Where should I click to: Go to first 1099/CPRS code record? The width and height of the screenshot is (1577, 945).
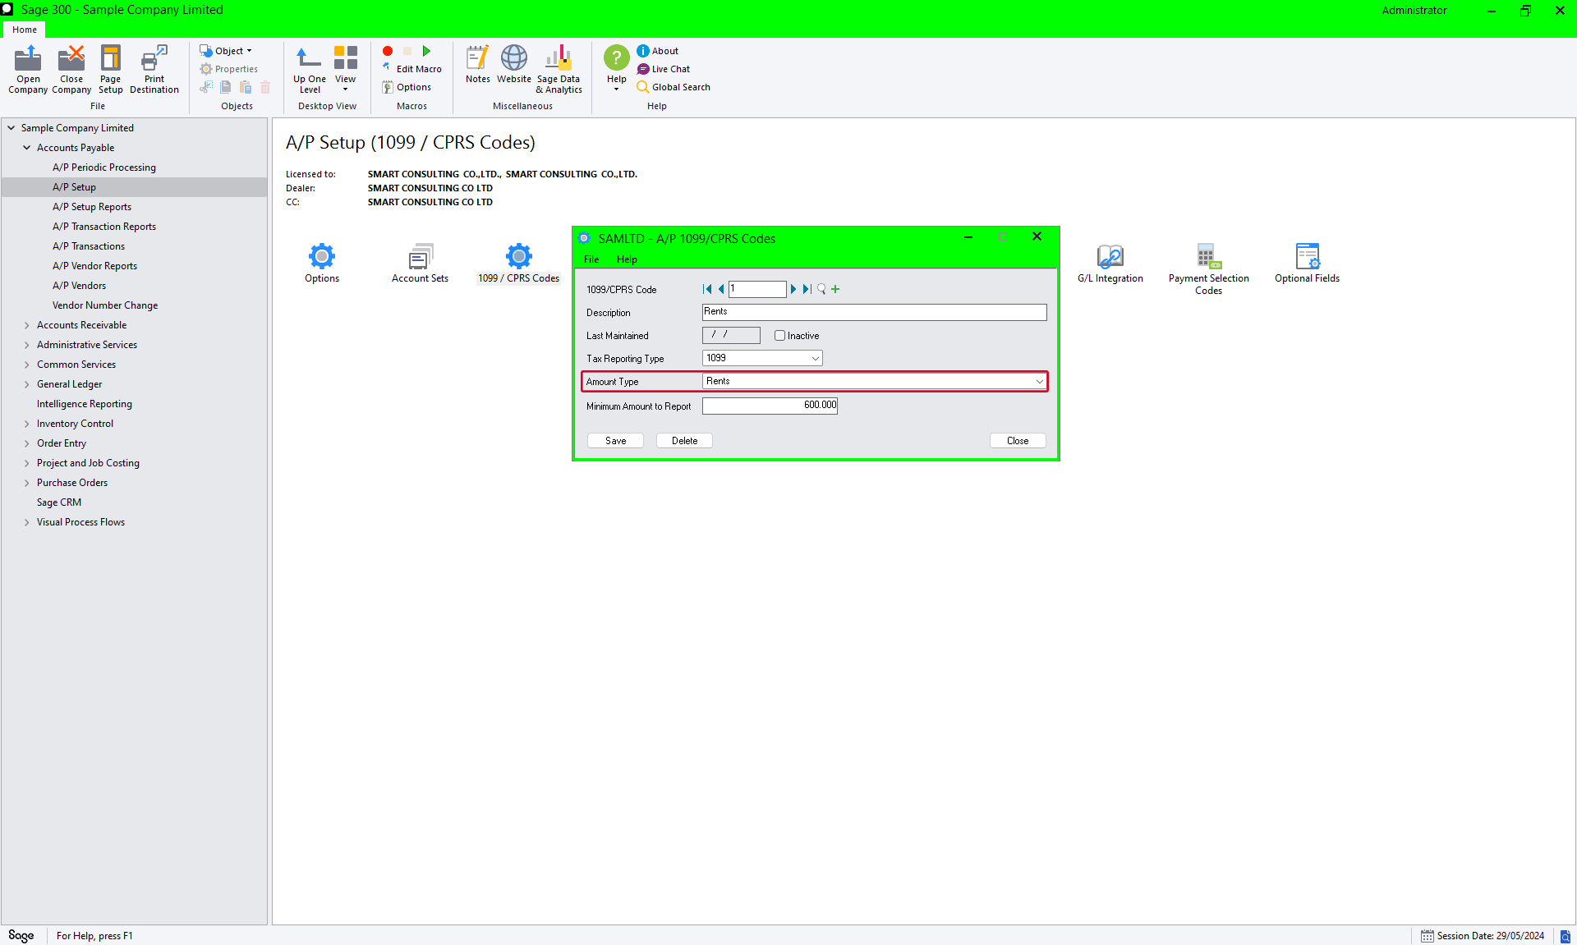[707, 289]
